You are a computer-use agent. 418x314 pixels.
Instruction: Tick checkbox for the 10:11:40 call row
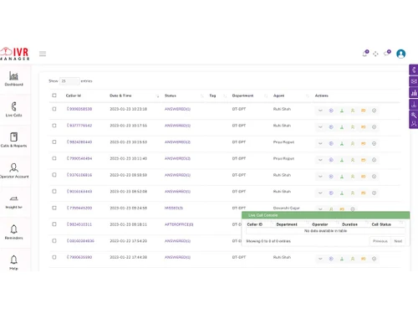click(54, 158)
